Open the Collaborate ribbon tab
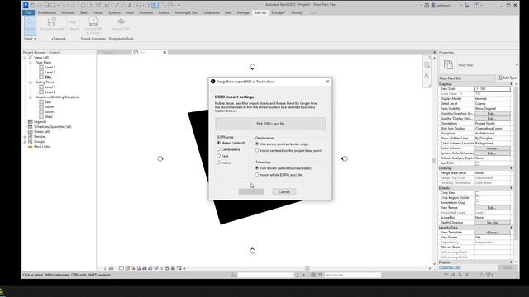The width and height of the screenshot is (529, 297). (x=211, y=12)
